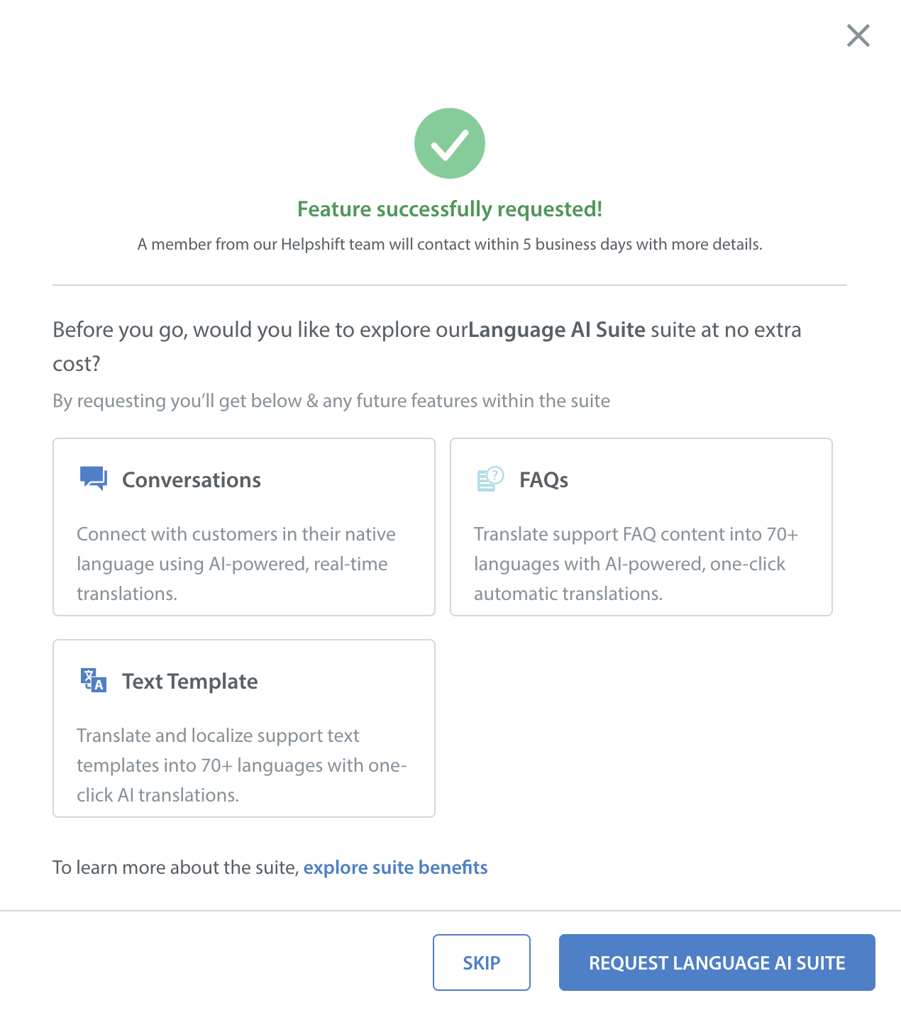Click the Conversations chat bubbles icon

pyautogui.click(x=93, y=479)
